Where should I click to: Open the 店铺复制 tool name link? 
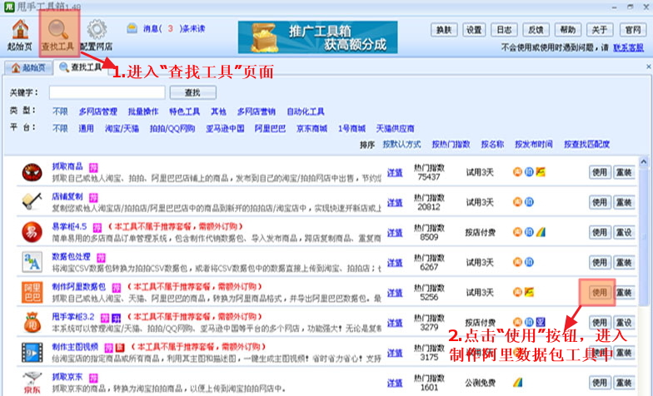tap(67, 196)
